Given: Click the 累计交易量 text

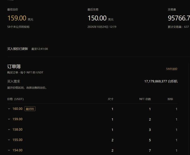Looking at the screenshot, I should pyautogui.click(x=179, y=27).
